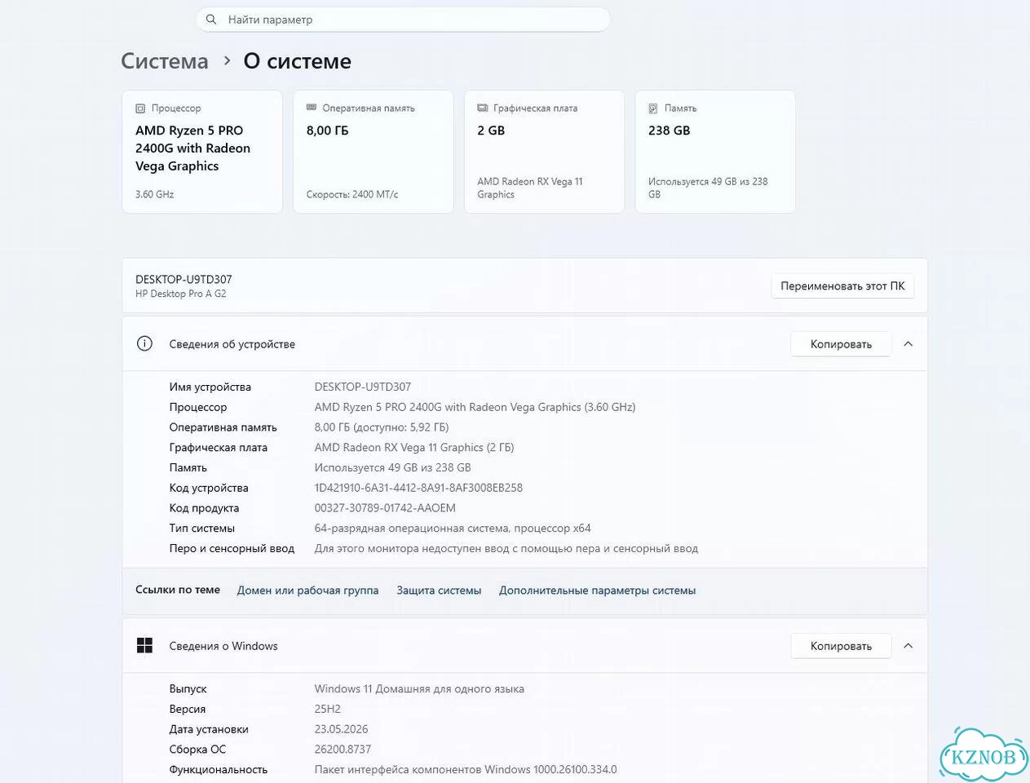Click the RAM icon on the Оперативная память card
The image size is (1030, 783).
pyautogui.click(x=312, y=108)
